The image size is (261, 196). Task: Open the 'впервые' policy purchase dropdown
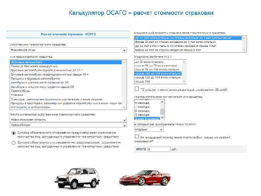pyautogui.click(x=149, y=129)
